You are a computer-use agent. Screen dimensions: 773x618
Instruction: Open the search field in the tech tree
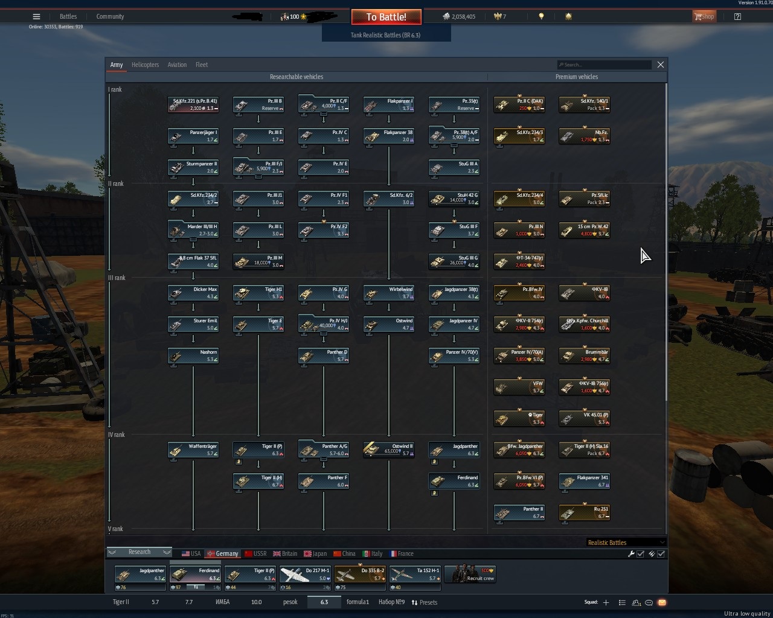pyautogui.click(x=604, y=65)
